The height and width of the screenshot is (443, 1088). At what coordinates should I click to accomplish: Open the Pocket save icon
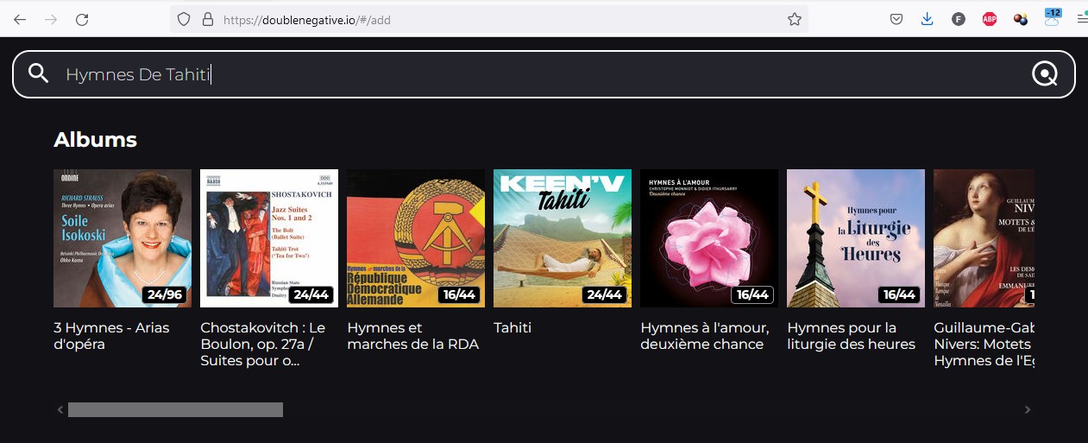896,19
